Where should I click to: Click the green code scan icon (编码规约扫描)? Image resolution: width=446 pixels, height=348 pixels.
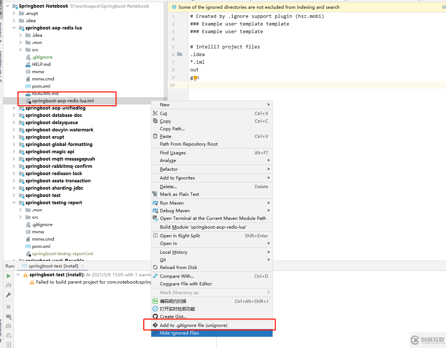(x=155, y=301)
